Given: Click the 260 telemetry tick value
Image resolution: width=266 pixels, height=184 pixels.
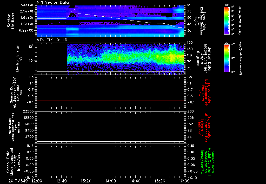Looking at the screenshot, I should coord(190,111).
